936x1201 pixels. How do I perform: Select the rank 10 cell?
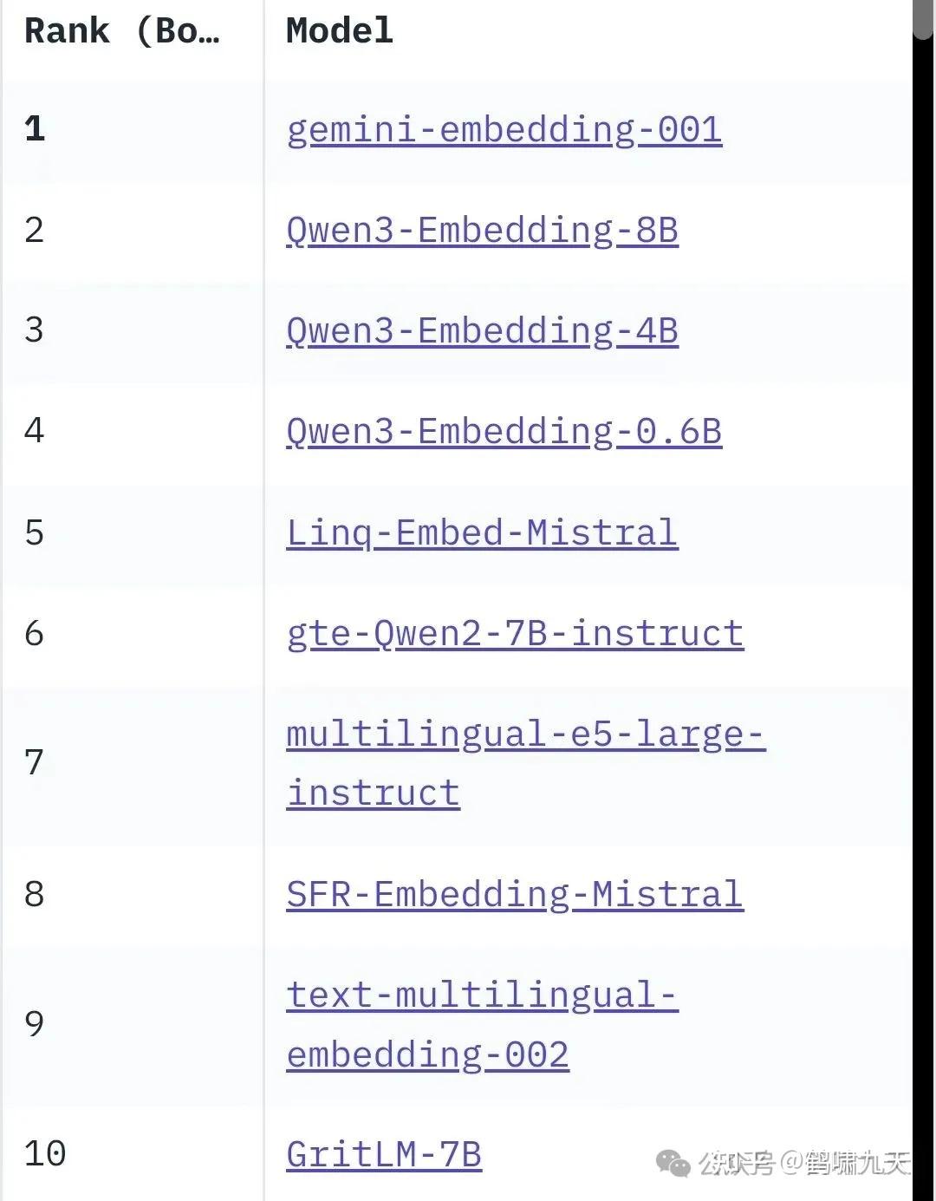[45, 1154]
